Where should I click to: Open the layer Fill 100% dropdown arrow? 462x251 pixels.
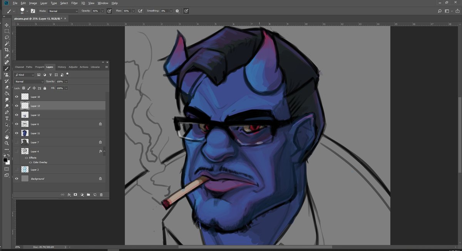click(66, 88)
